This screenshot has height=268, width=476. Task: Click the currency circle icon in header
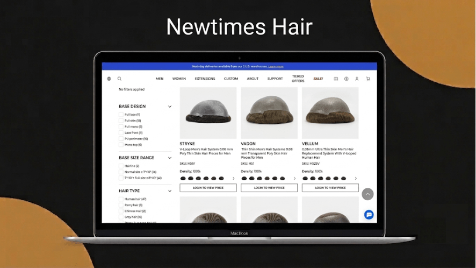pyautogui.click(x=347, y=79)
